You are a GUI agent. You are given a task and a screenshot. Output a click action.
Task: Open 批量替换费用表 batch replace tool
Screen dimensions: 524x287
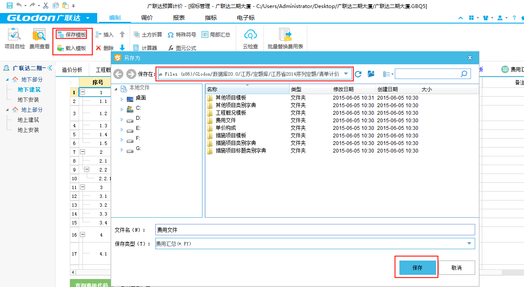click(285, 38)
